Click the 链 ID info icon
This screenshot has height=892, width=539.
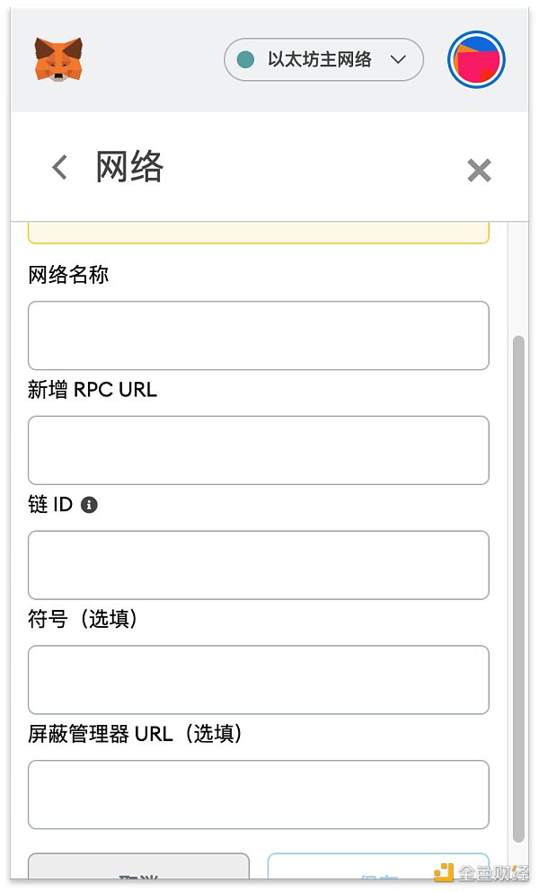[89, 505]
